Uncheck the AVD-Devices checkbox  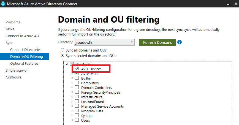tap(77, 69)
